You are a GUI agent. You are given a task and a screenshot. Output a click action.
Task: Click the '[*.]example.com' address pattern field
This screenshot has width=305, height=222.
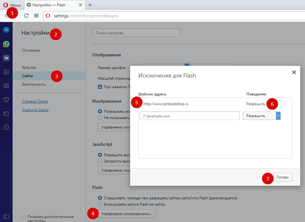click(x=190, y=116)
